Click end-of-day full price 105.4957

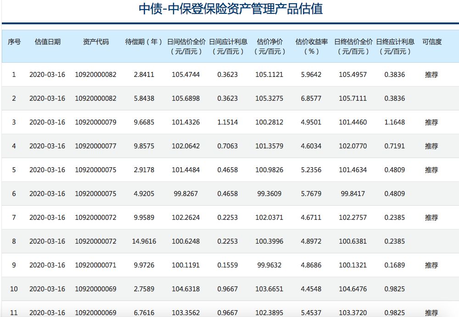pyautogui.click(x=353, y=75)
